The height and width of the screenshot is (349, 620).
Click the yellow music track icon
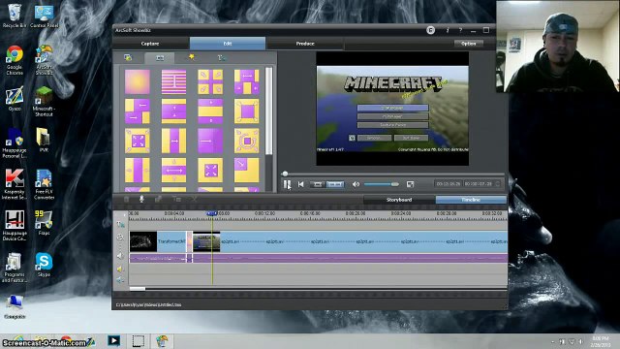coord(120,270)
